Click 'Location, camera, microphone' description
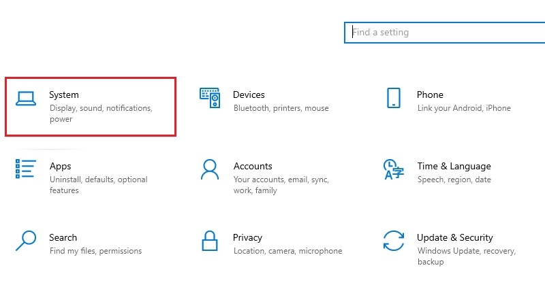Image resolution: width=545 pixels, height=306 pixels. [x=287, y=251]
